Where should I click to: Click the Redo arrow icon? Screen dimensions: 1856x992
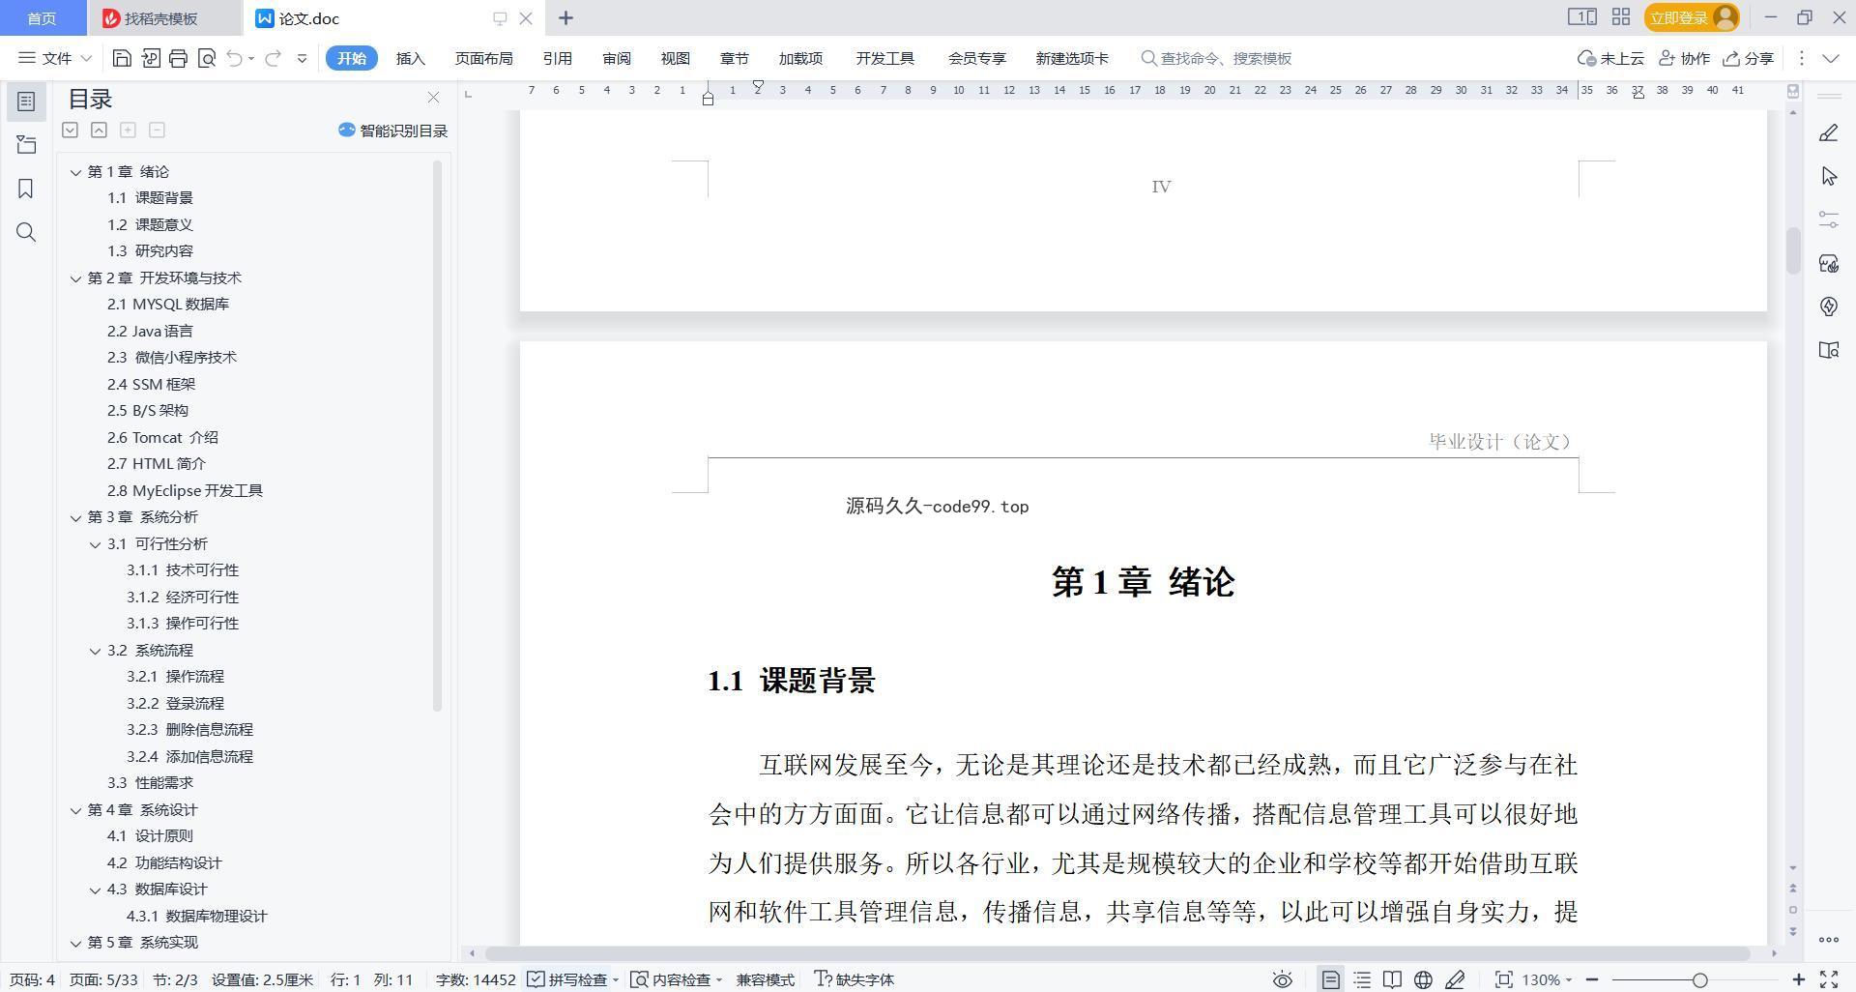[273, 58]
